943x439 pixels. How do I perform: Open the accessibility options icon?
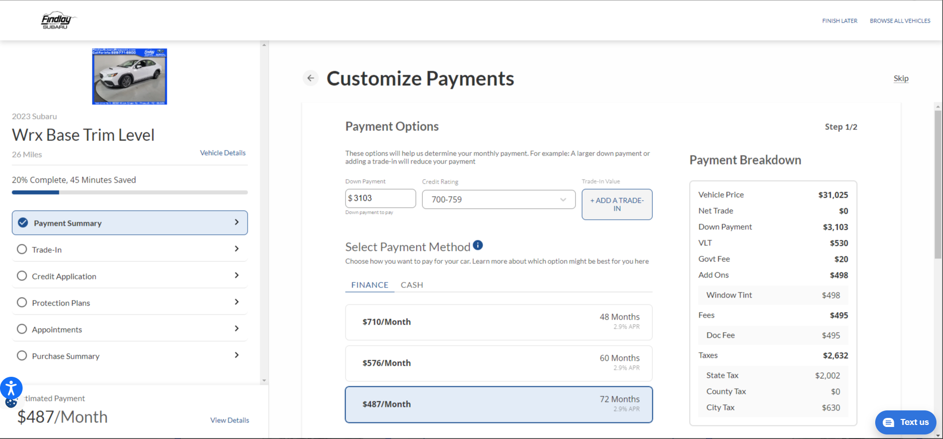11,388
